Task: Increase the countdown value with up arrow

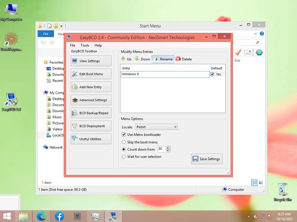Action: pyautogui.click(x=168, y=148)
